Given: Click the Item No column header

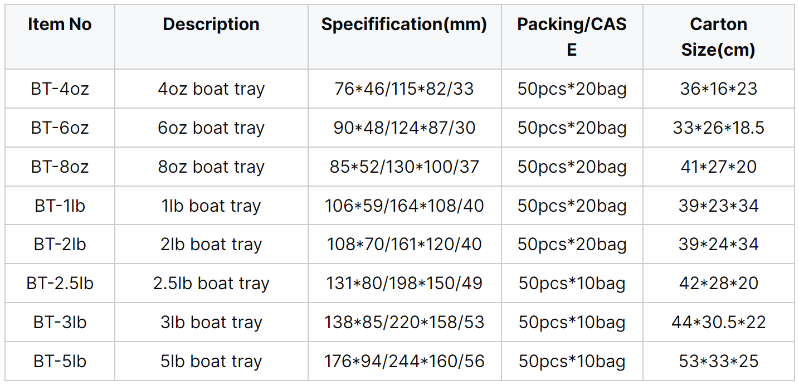Looking at the screenshot, I should pyautogui.click(x=60, y=25).
